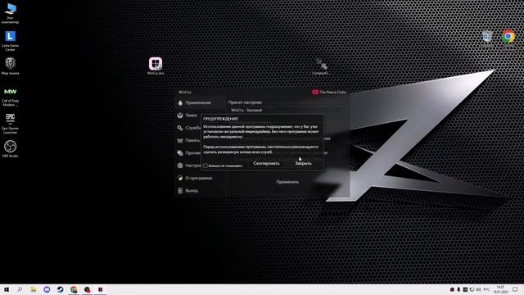Switch to Chrome in the taskbar

pos(74,289)
